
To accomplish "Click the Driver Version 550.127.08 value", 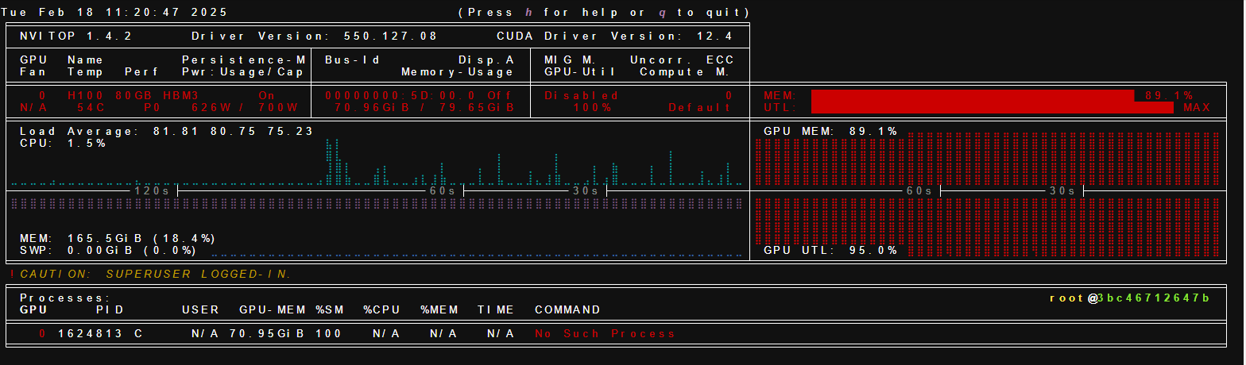I will [391, 36].
